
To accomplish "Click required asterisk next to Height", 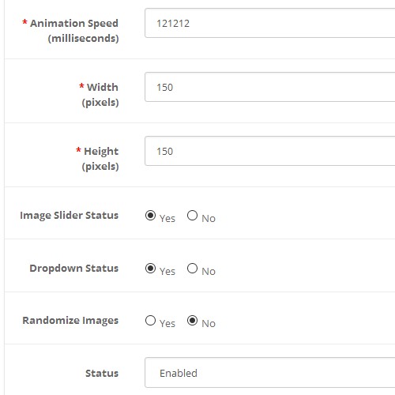I will point(78,150).
